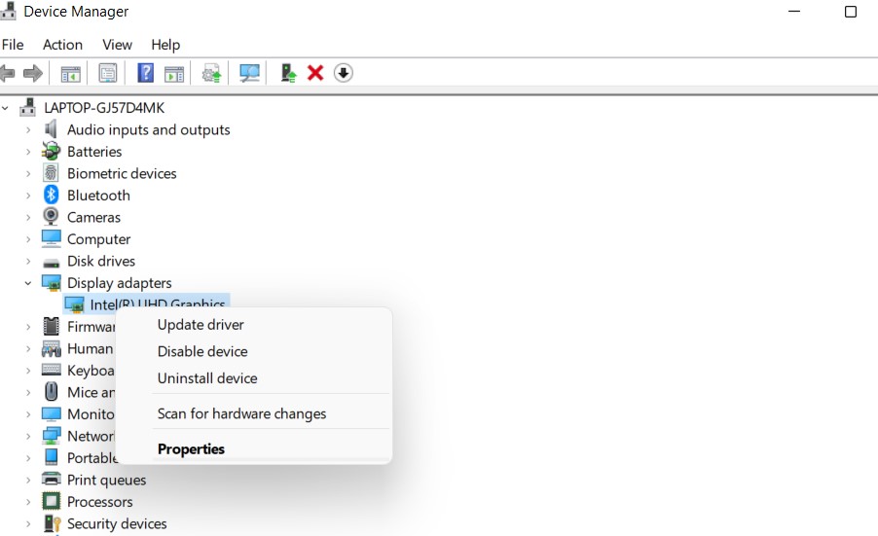
Task: Select the LAPTOP-GJ57D4MK root node
Action: click(x=104, y=108)
